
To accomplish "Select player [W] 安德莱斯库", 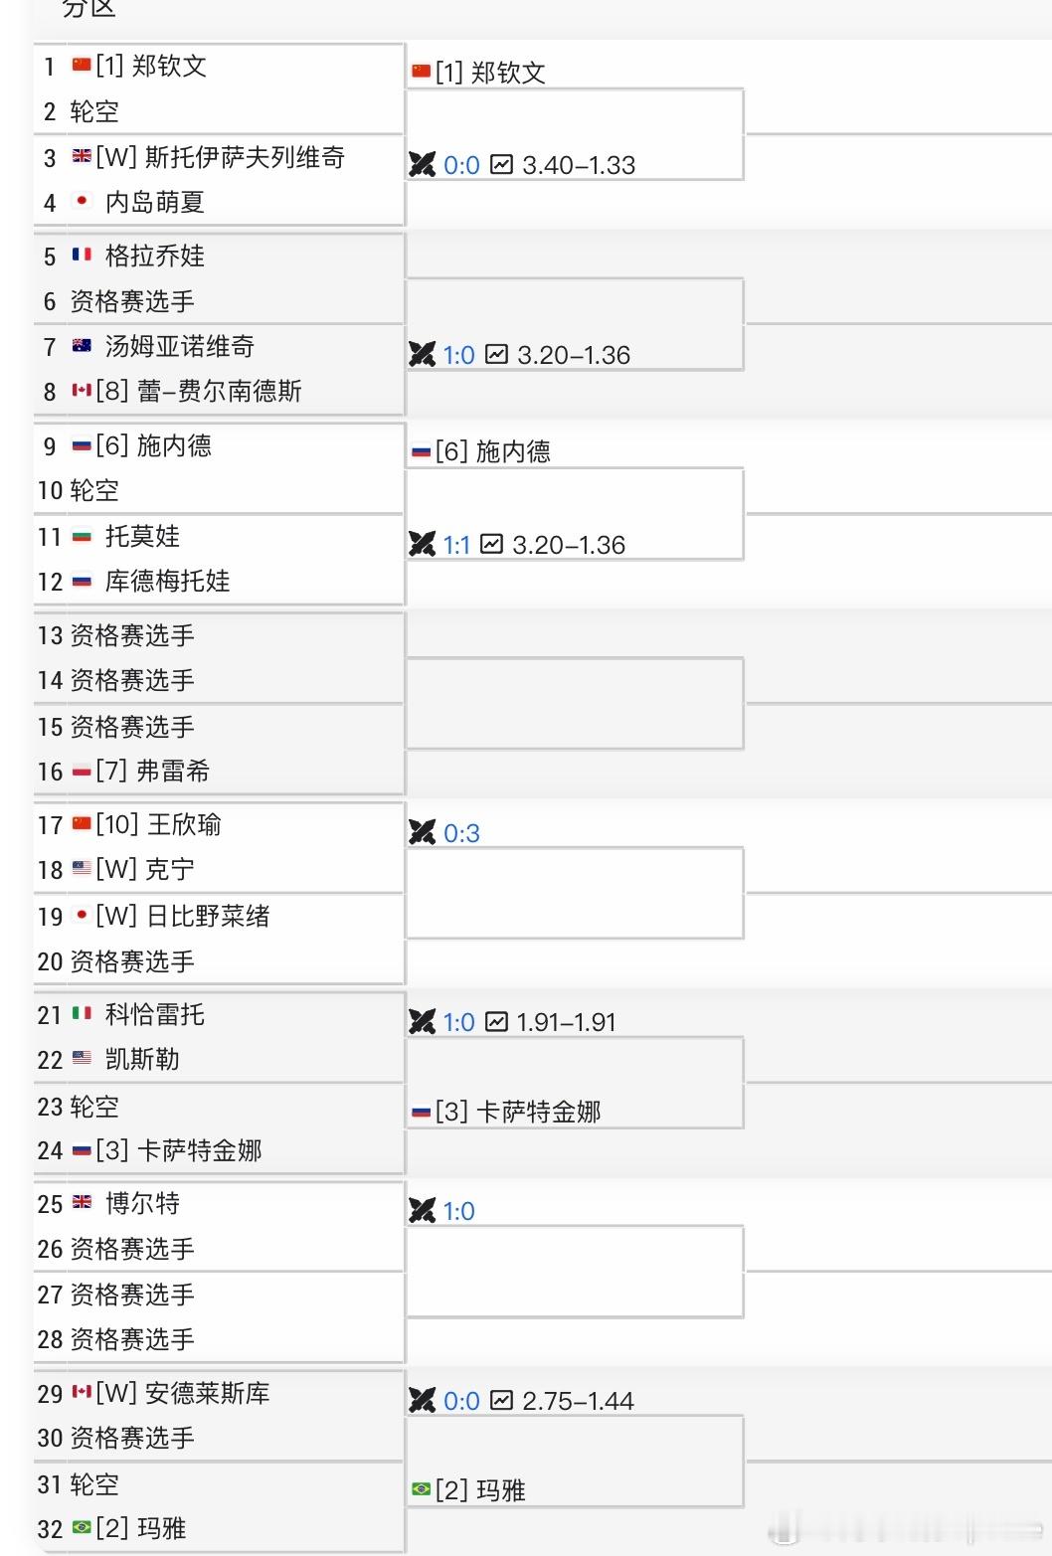I will pyautogui.click(x=183, y=1394).
